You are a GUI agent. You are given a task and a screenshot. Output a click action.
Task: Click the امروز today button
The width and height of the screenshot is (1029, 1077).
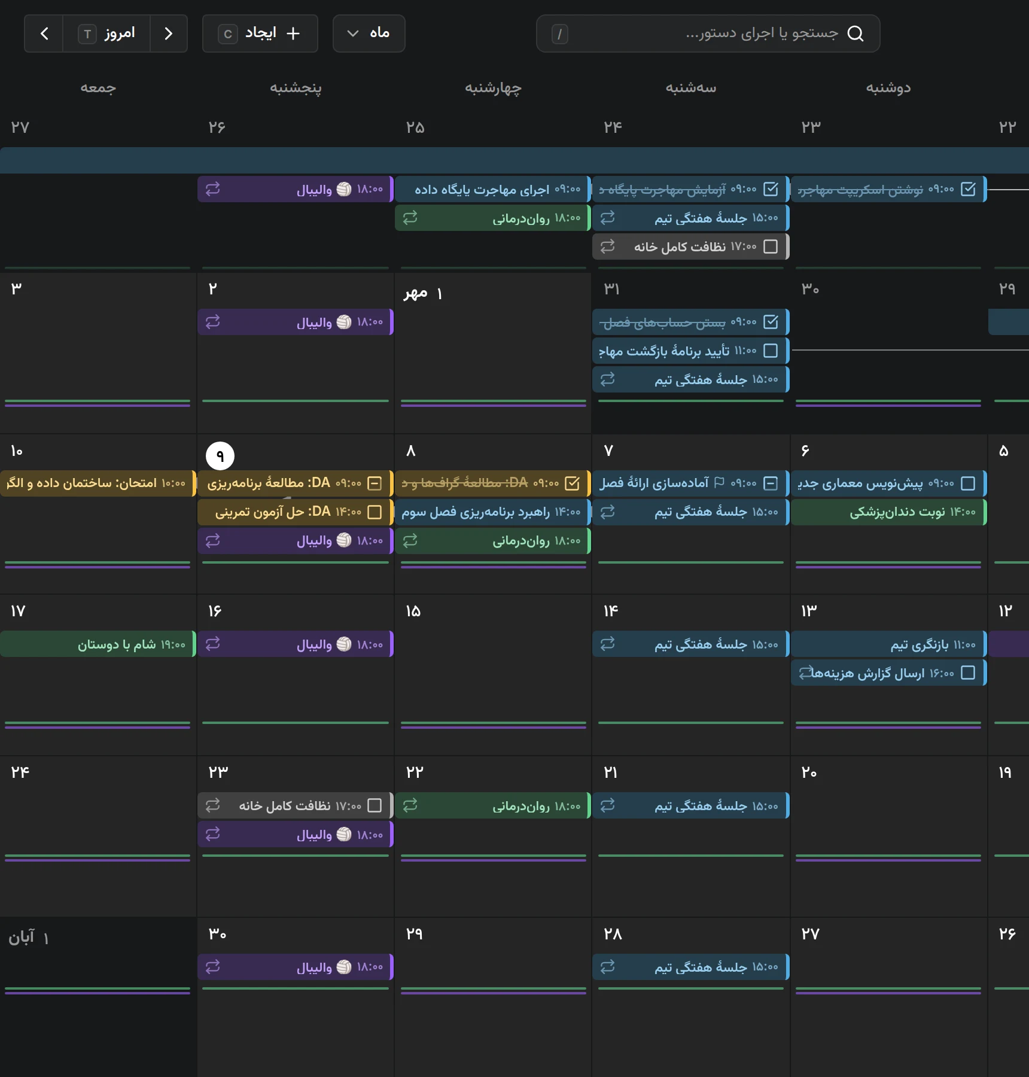[x=106, y=34]
